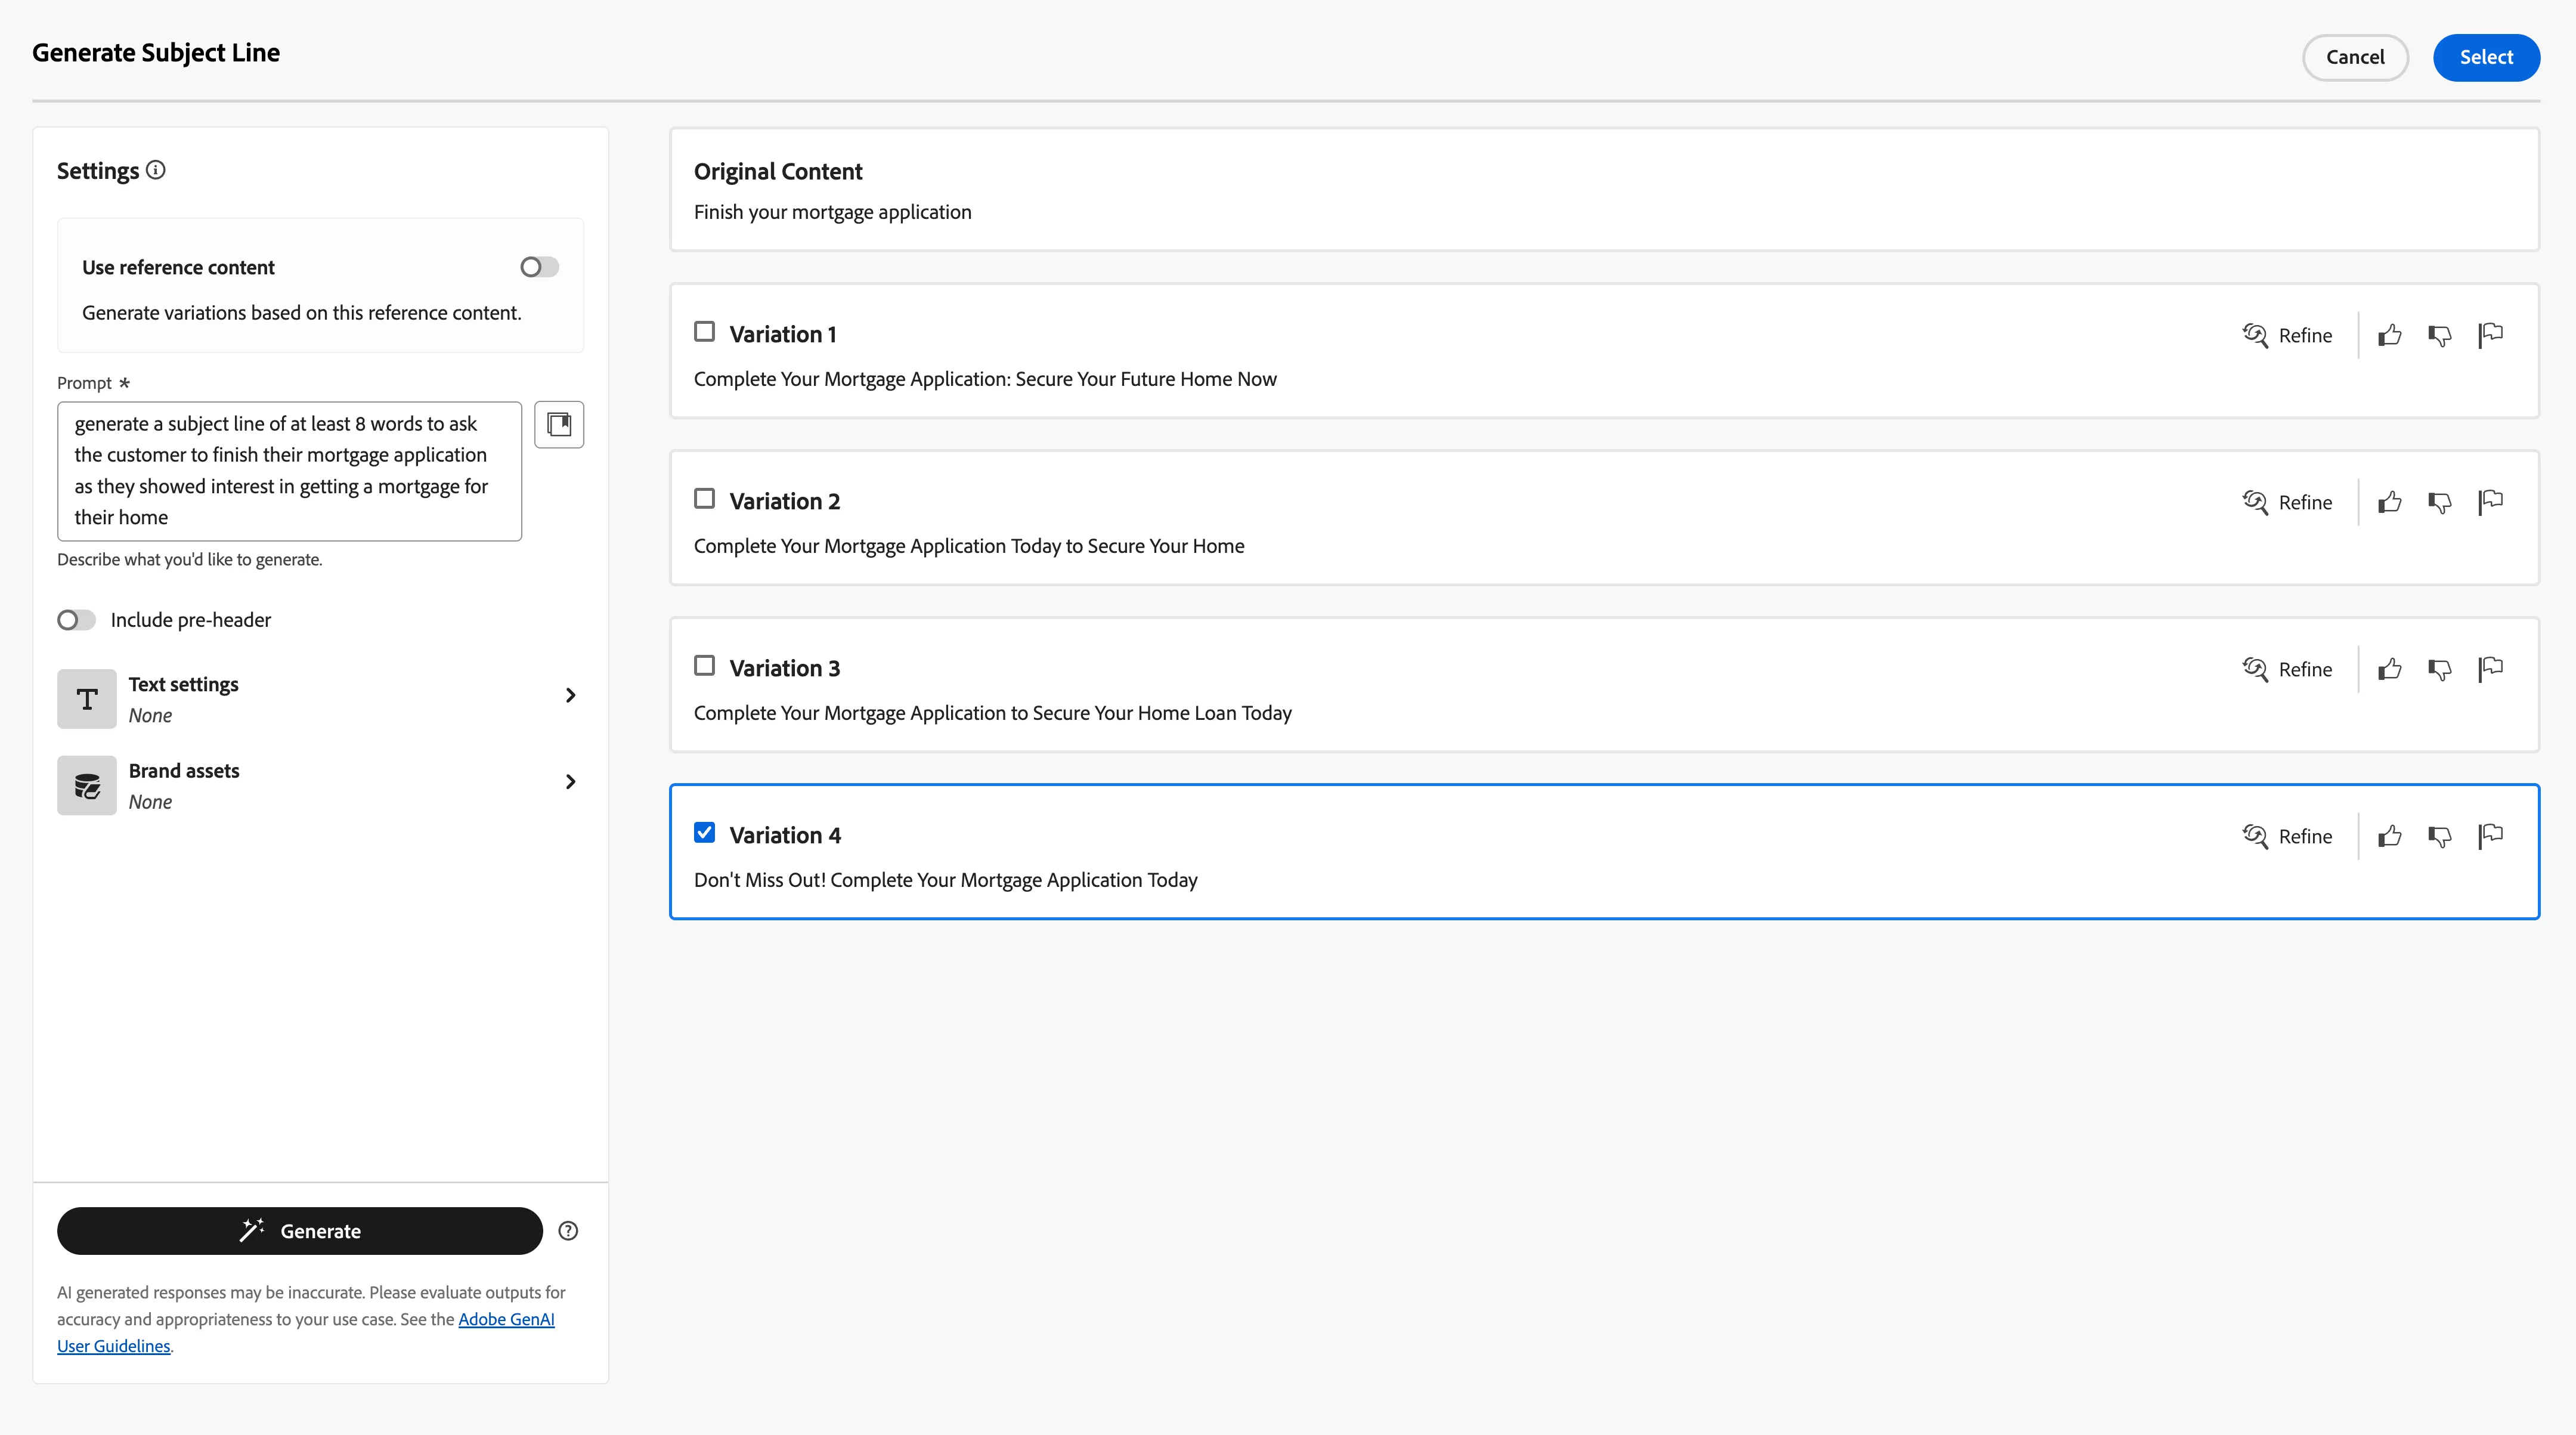Refine Variation 2
Viewport: 2576px width, 1435px height.
click(2287, 502)
